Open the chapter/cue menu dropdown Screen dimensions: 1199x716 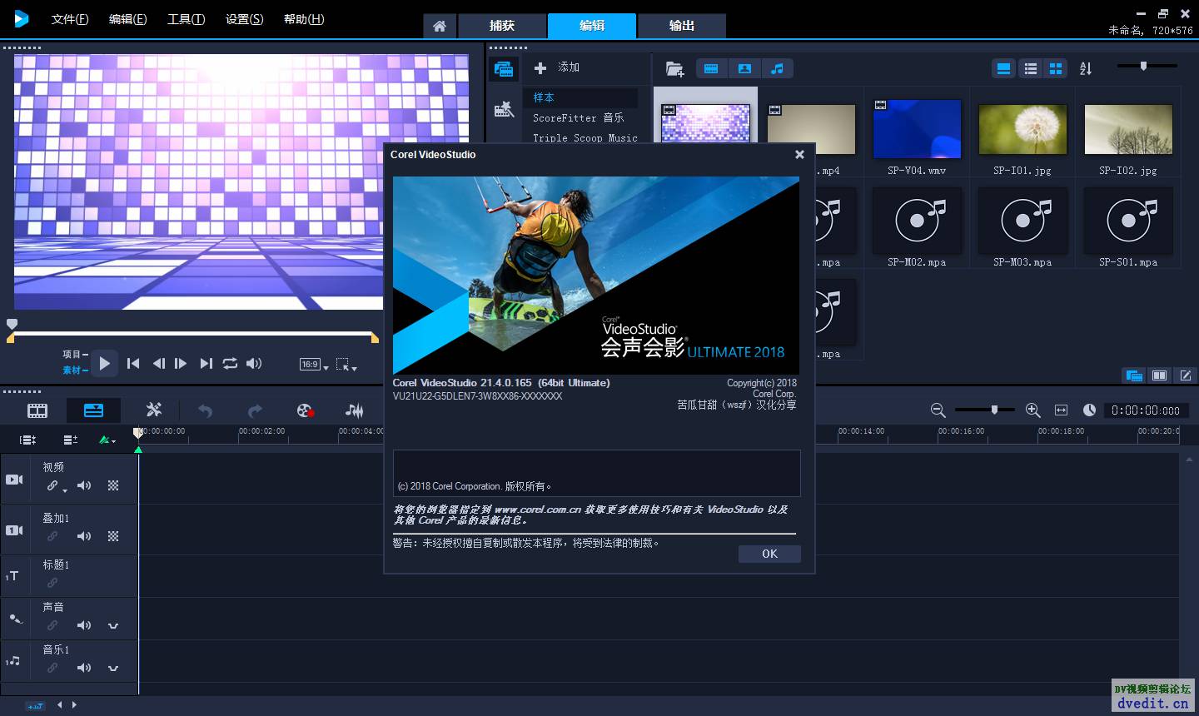point(107,440)
